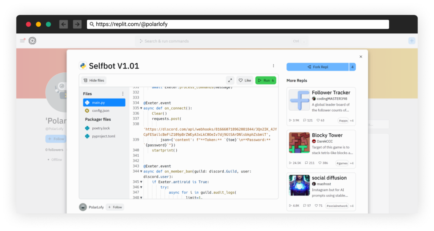Open PolarLofy author profile link
434x231 pixels.
96,207
